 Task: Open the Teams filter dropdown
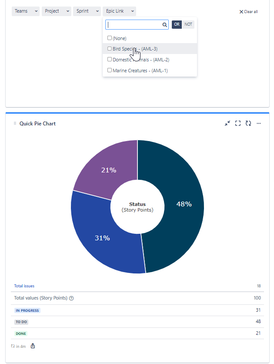[x=25, y=11]
